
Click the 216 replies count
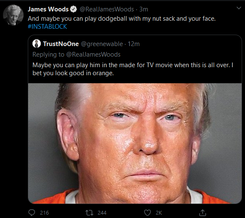44,213
